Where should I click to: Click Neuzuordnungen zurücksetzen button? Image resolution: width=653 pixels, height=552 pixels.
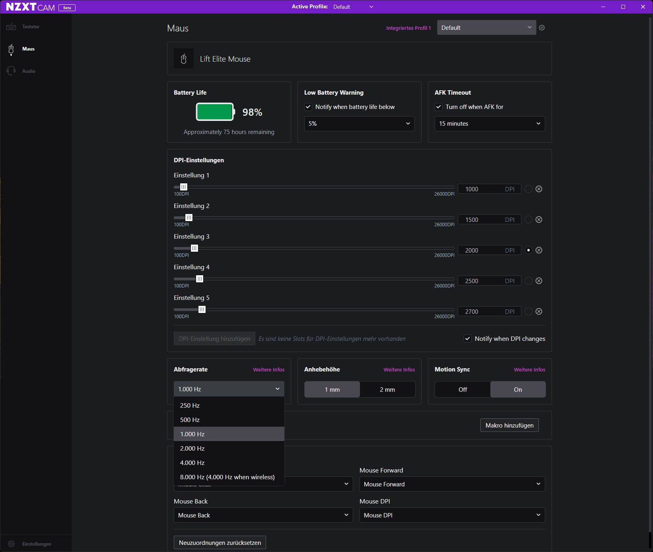tap(220, 542)
